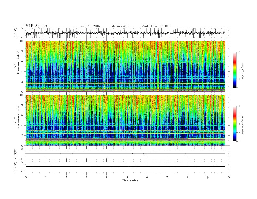Click the "ch.4(V)" axis label

click(x=16, y=167)
